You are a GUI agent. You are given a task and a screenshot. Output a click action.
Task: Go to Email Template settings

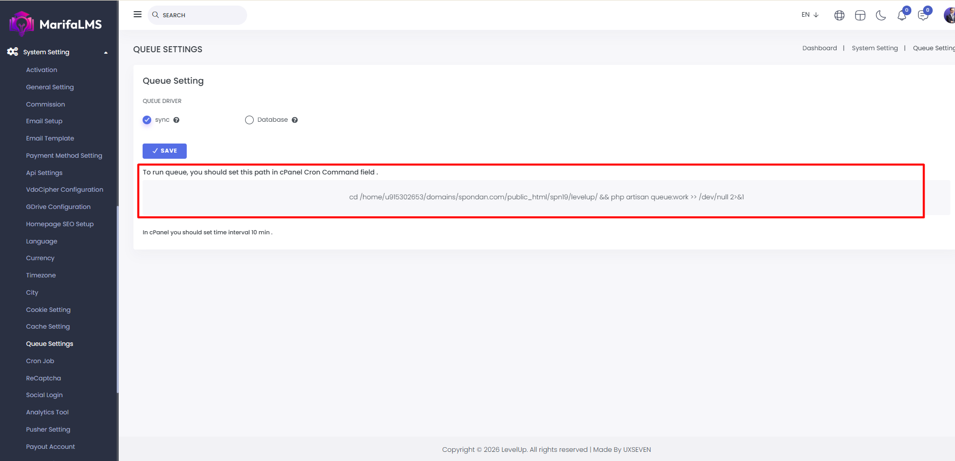coord(50,138)
